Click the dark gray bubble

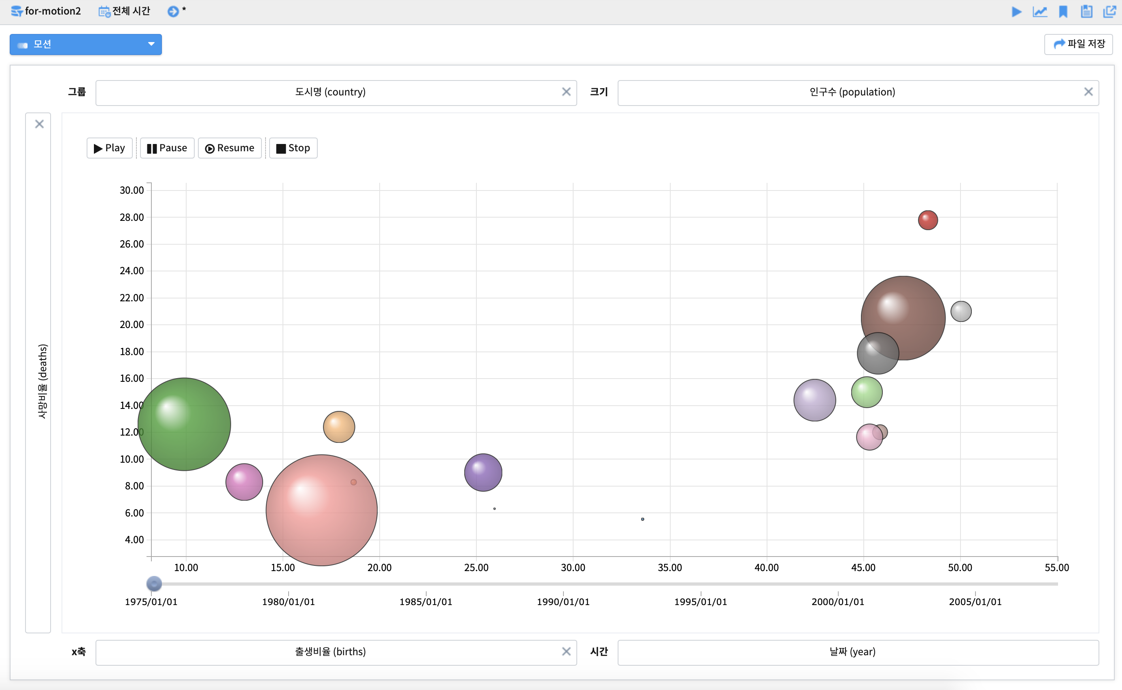coord(878,353)
